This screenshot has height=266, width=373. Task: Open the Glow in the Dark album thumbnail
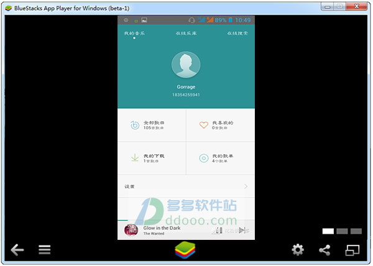point(131,230)
